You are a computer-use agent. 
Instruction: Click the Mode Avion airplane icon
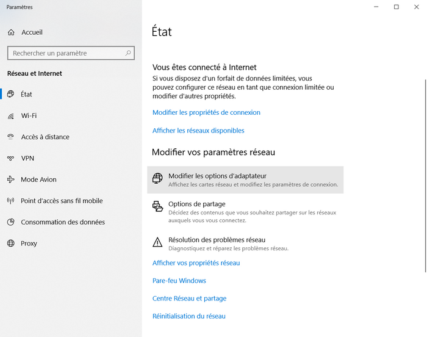[10, 179]
